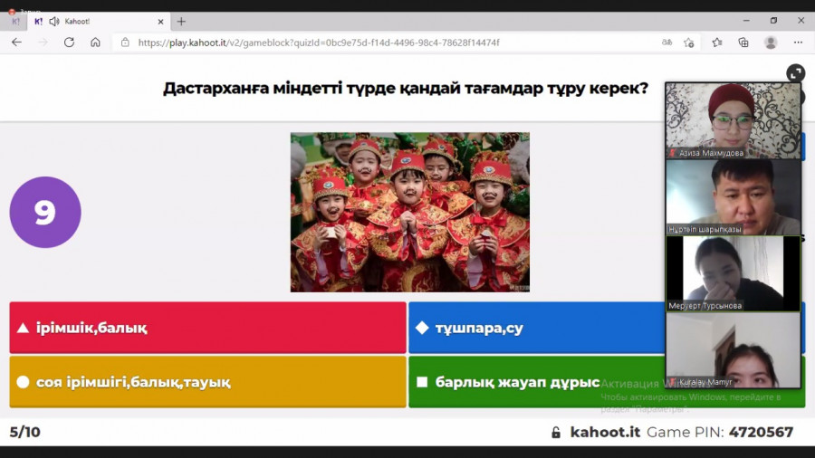Select Азиза Махмудова's video tile

coord(733,120)
